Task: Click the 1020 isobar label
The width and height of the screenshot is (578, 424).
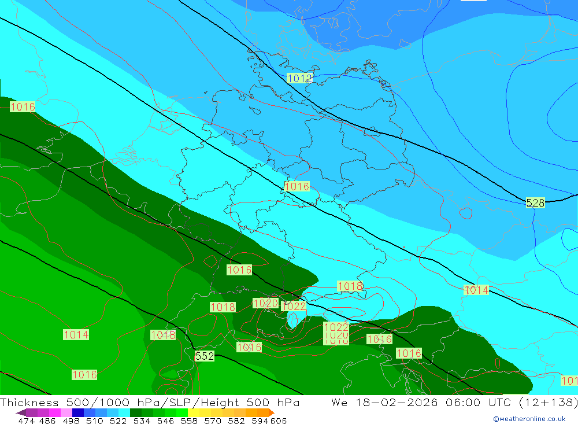Action: pyautogui.click(x=265, y=303)
